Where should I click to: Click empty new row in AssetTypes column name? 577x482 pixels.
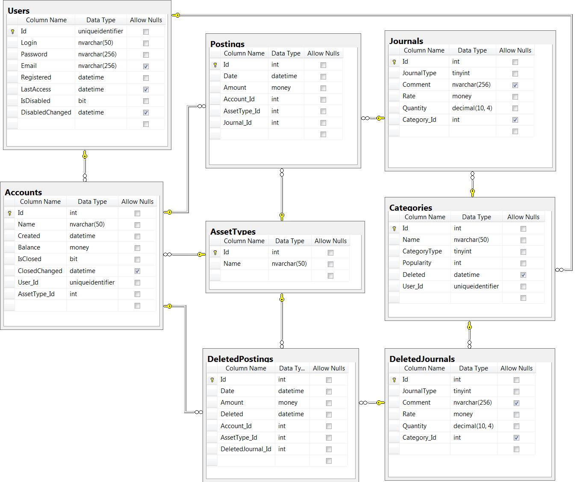click(244, 276)
